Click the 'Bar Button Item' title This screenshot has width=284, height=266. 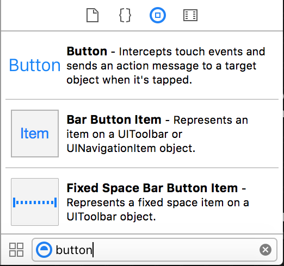114,120
